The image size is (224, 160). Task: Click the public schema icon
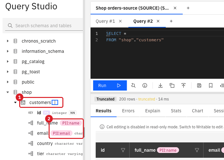(x=15, y=82)
